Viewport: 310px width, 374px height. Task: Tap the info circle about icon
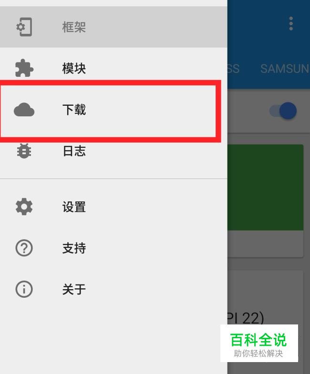click(24, 289)
